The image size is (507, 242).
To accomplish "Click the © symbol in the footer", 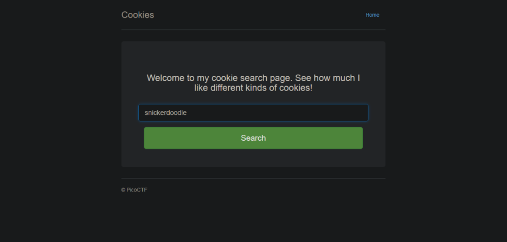I will (123, 190).
